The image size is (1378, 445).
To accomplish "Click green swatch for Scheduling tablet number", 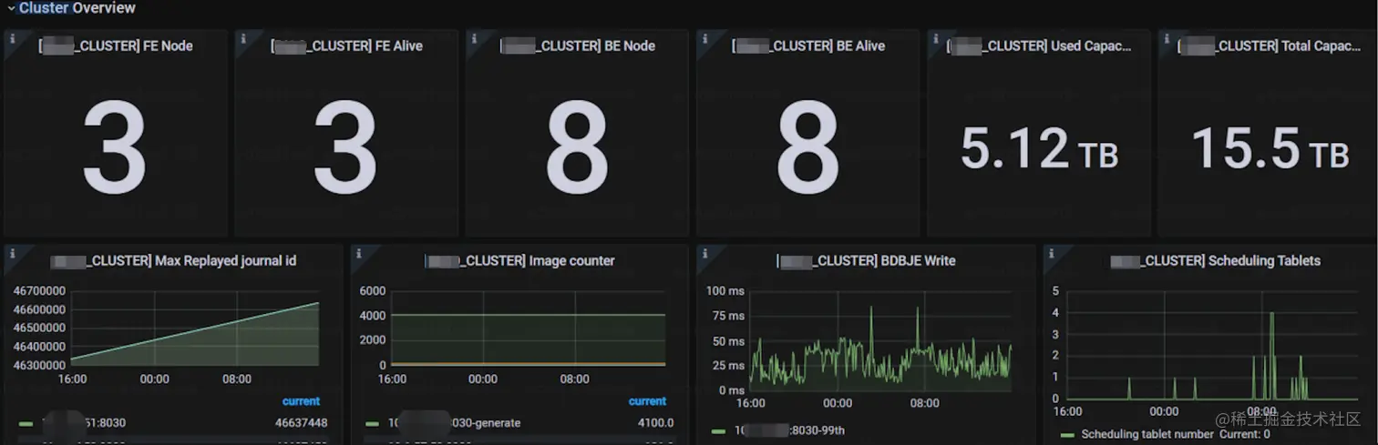I will tap(1067, 435).
